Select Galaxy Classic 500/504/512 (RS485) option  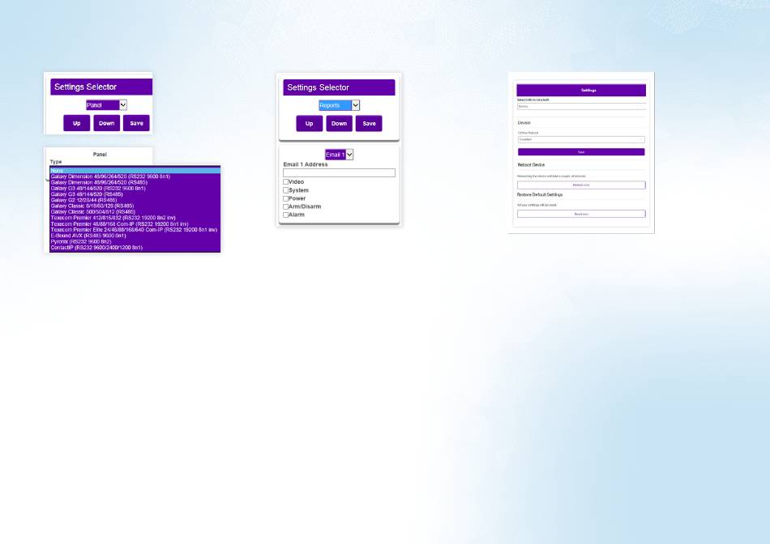(x=135, y=212)
